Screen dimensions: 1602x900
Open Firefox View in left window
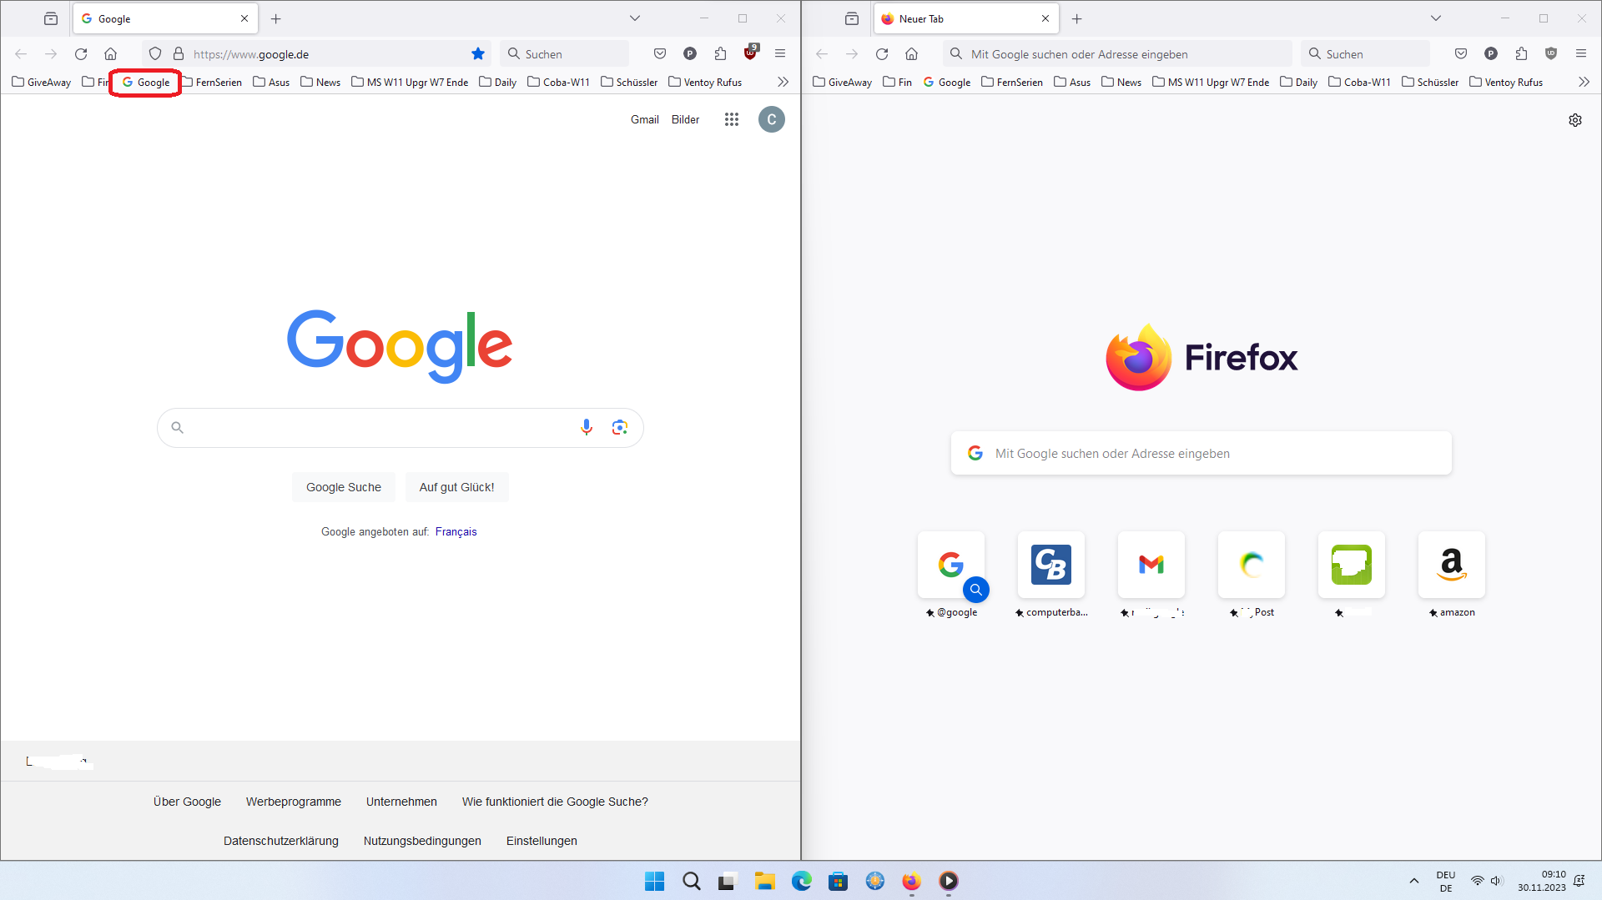click(51, 18)
